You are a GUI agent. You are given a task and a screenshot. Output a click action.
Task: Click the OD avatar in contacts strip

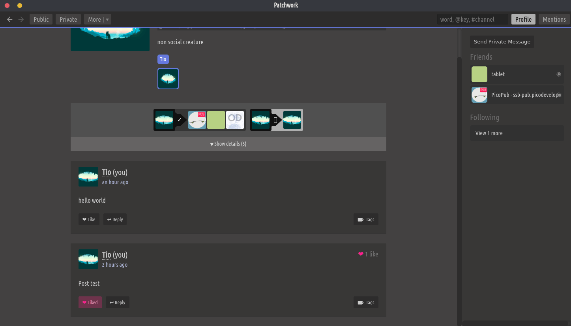[235, 120]
